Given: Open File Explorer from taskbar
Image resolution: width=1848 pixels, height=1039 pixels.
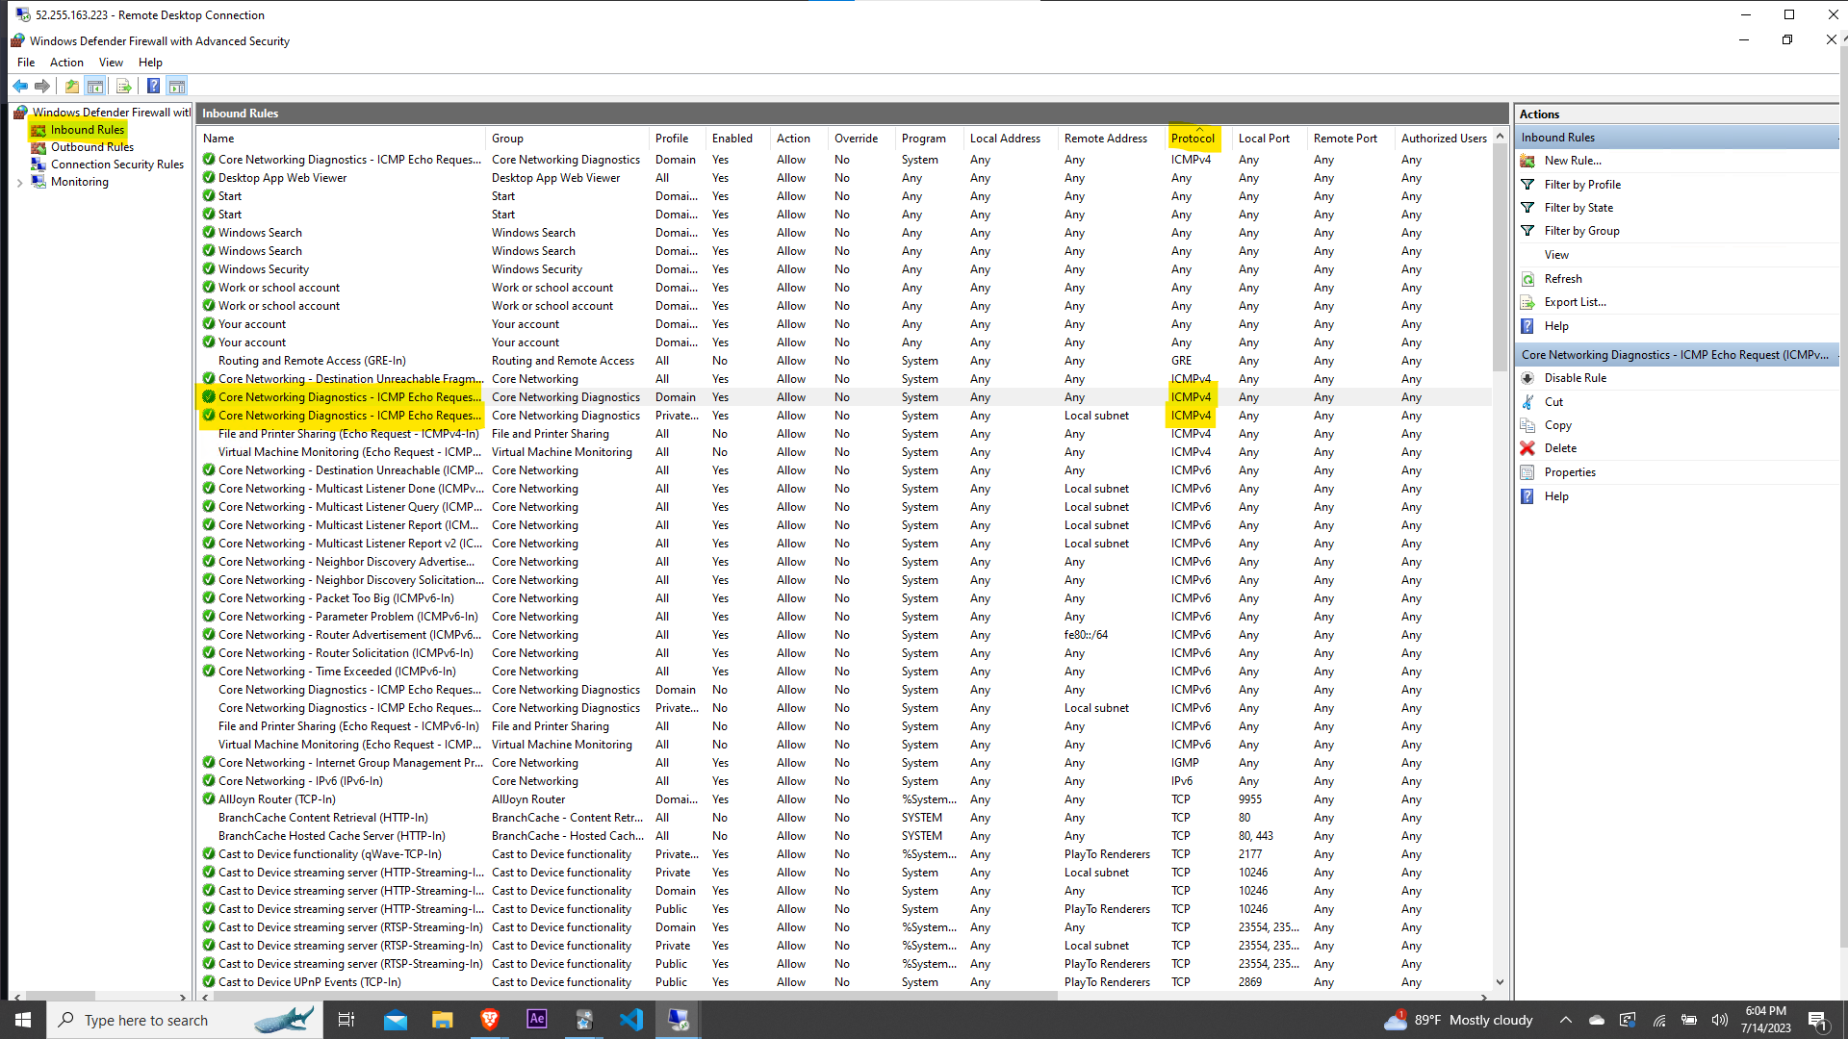Looking at the screenshot, I should coord(443,1020).
